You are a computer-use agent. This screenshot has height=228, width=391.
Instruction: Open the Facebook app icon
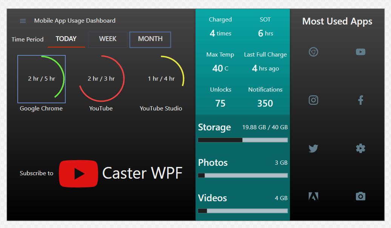(x=360, y=100)
